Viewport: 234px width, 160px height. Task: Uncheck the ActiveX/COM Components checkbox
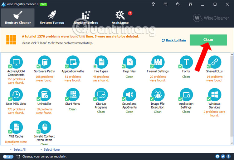click(x=10, y=66)
